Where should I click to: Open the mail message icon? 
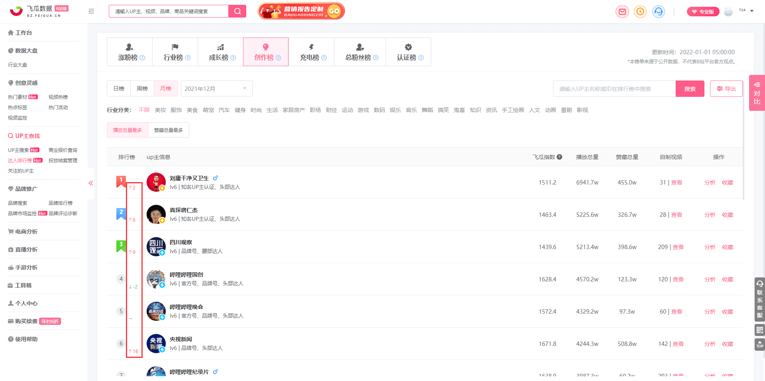click(622, 12)
